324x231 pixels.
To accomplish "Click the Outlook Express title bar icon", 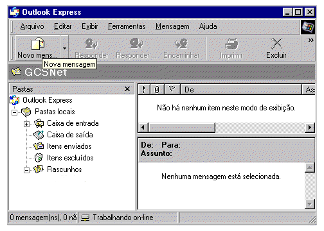I will [x=15, y=12].
